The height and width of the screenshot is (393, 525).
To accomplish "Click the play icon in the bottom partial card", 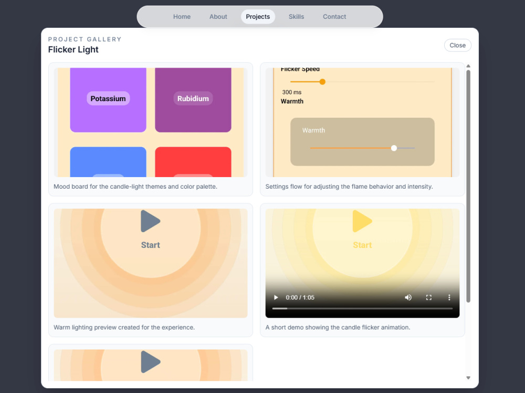I will pyautogui.click(x=150, y=362).
